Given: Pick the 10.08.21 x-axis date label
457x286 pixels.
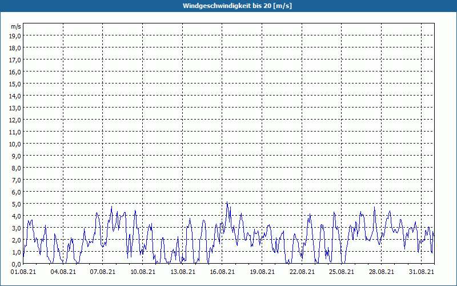Looking at the screenshot, I should point(142,272).
